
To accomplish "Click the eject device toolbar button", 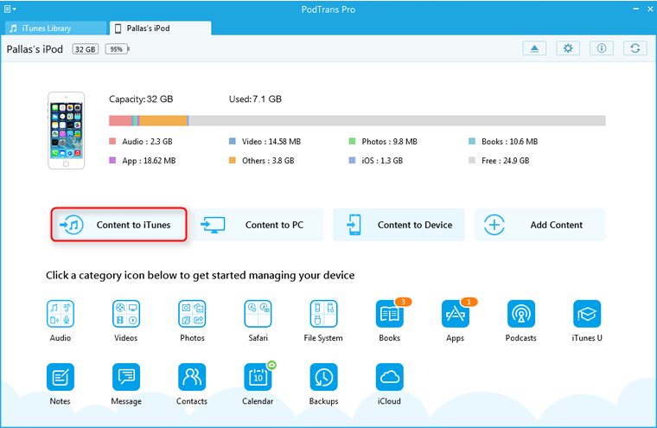I will click(534, 48).
